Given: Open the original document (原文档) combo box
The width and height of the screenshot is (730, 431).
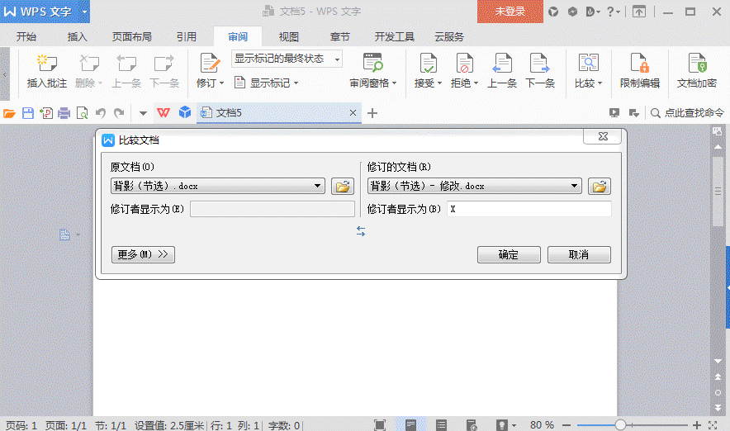Looking at the screenshot, I should [218, 186].
